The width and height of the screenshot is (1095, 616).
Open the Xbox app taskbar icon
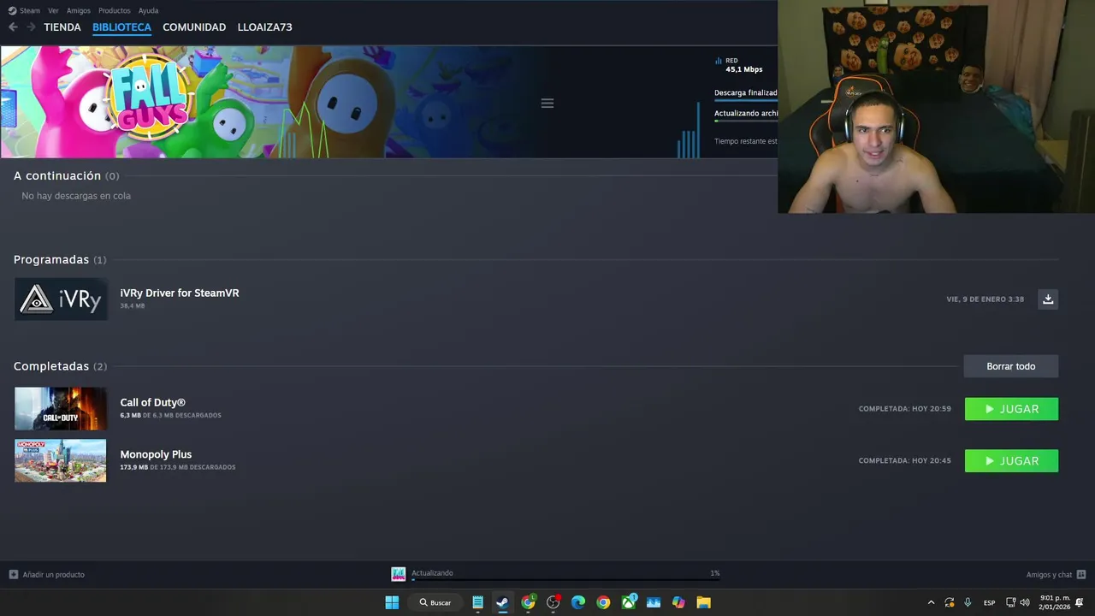click(x=629, y=602)
